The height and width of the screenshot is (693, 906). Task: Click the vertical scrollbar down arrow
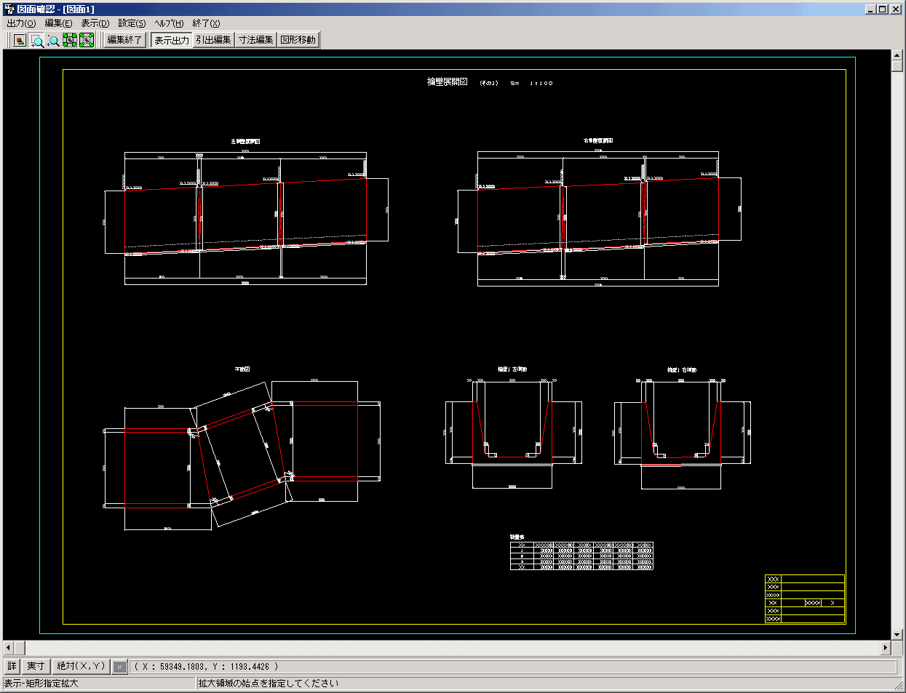click(897, 634)
